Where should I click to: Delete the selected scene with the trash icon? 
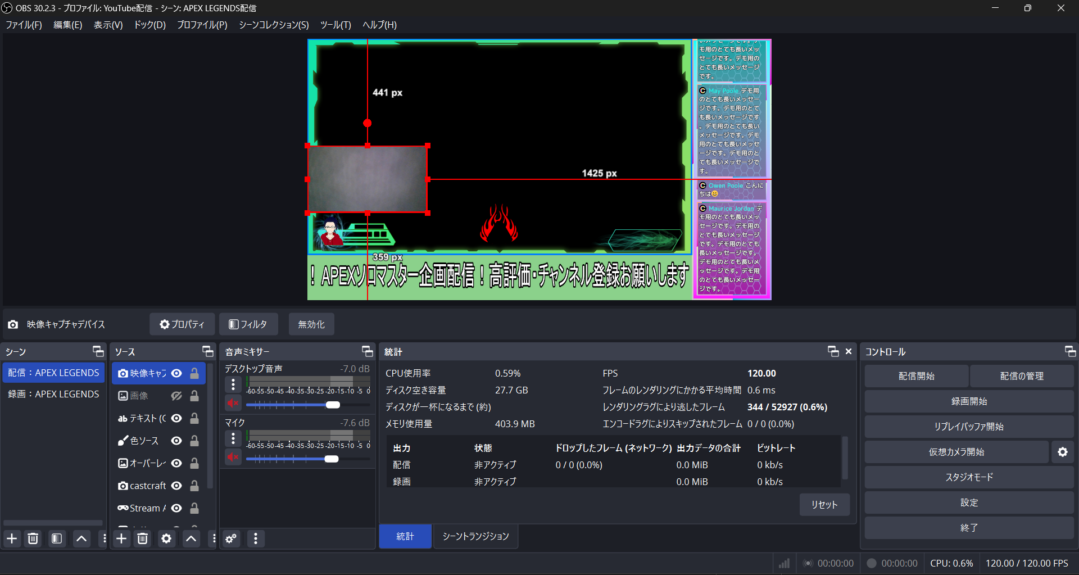[33, 538]
